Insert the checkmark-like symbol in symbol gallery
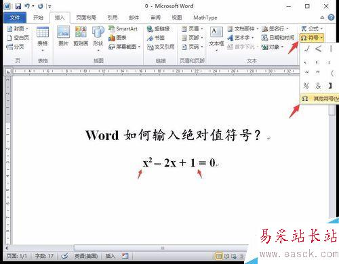This screenshot has width=339, height=264. [306, 49]
